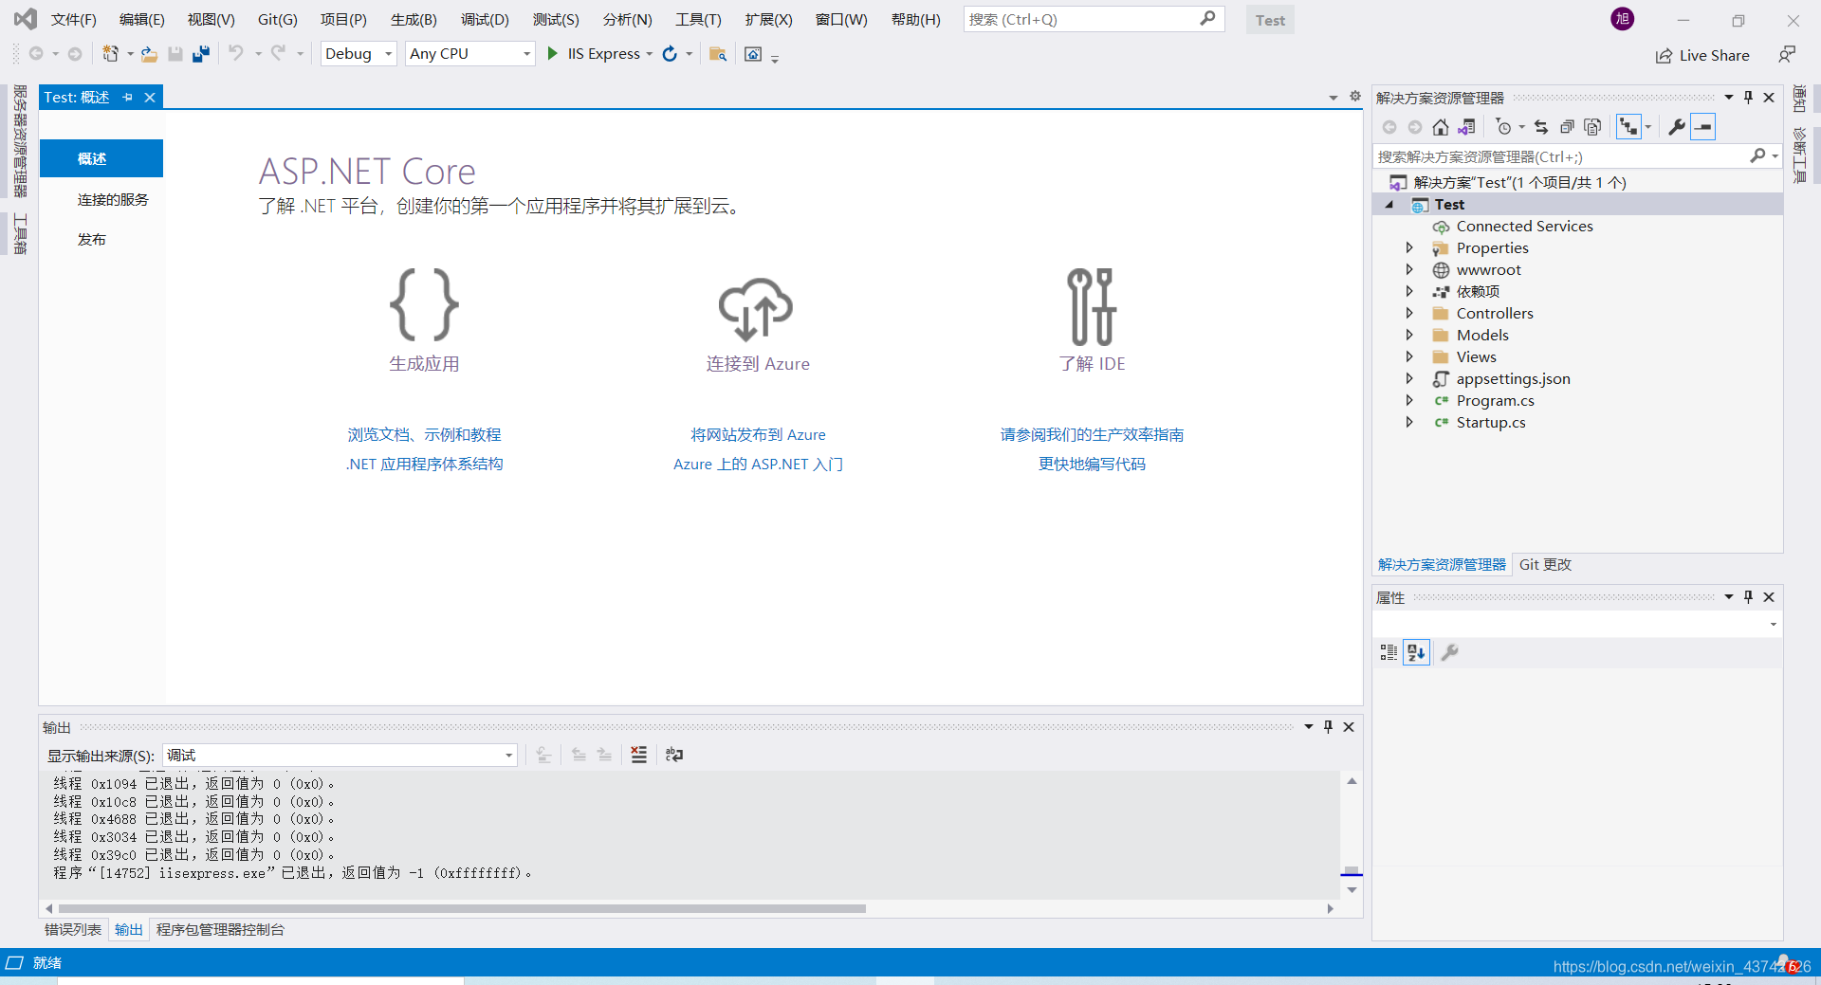This screenshot has height=985, width=1821.
Task: Select Startup.cs in Solution Explorer
Action: (1491, 423)
